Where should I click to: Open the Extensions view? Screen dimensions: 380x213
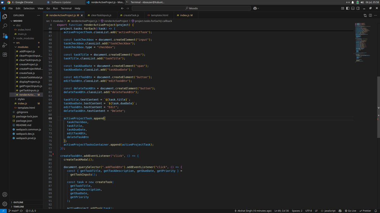(5, 54)
